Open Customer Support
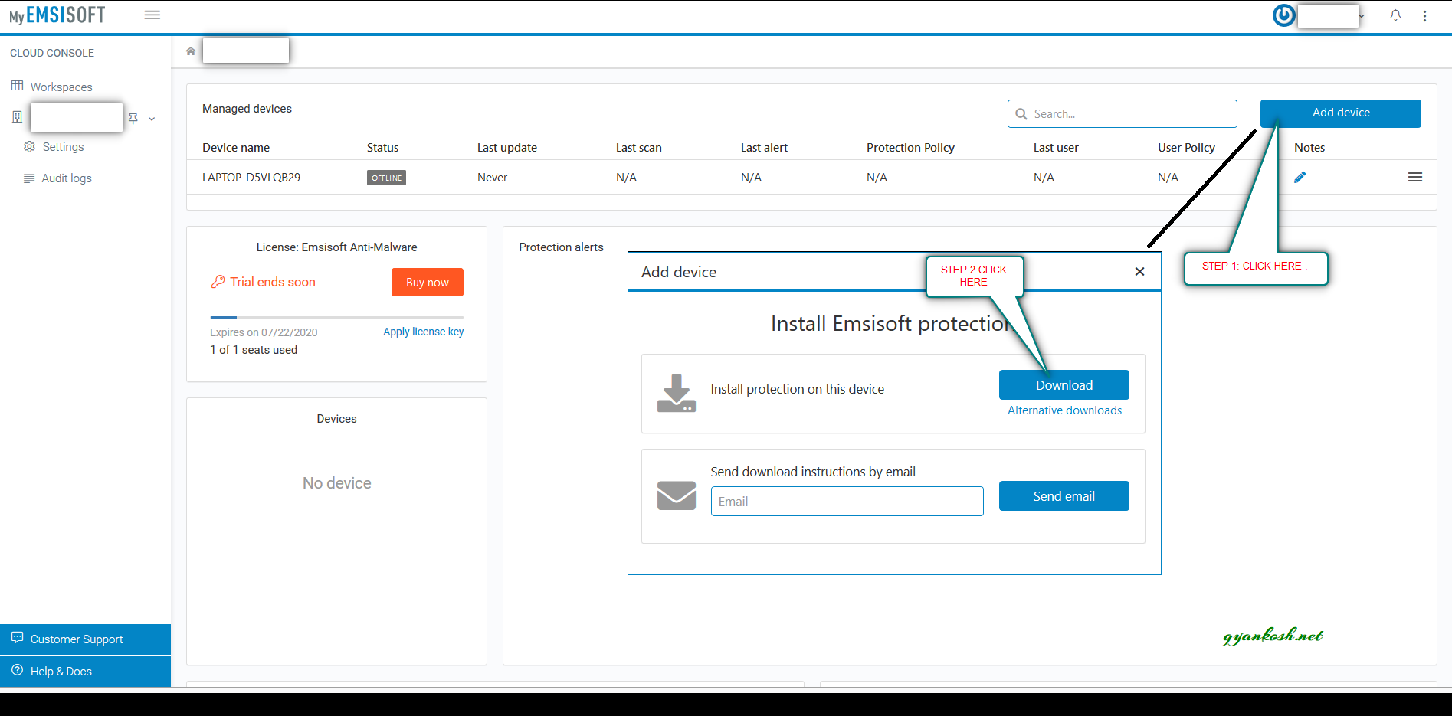 (85, 639)
